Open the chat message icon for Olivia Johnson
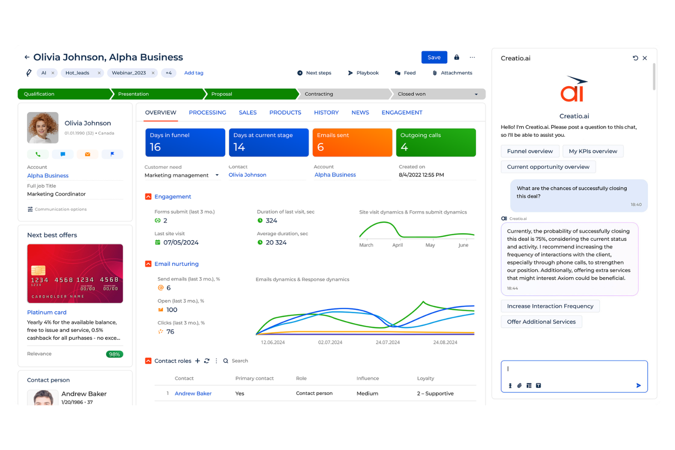Viewport: 675px width, 450px height. (63, 154)
